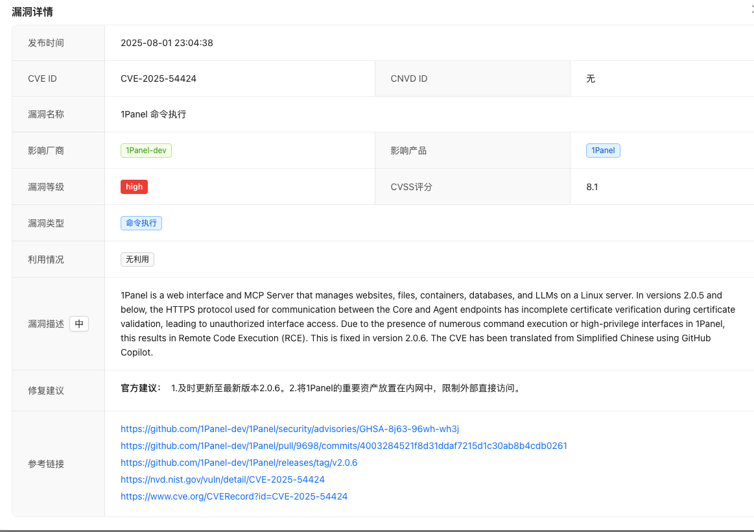Click the 发布时间 field label
The width and height of the screenshot is (754, 532).
pyautogui.click(x=45, y=43)
